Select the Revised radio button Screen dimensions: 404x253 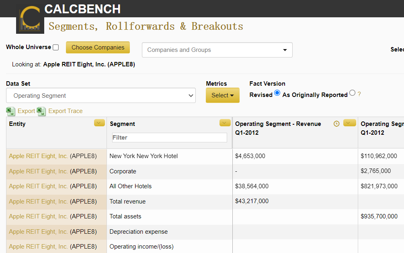pyautogui.click(x=277, y=93)
